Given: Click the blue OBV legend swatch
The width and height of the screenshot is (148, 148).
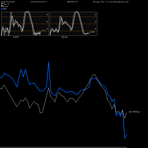Looking at the screenshot, I should 2,9.
